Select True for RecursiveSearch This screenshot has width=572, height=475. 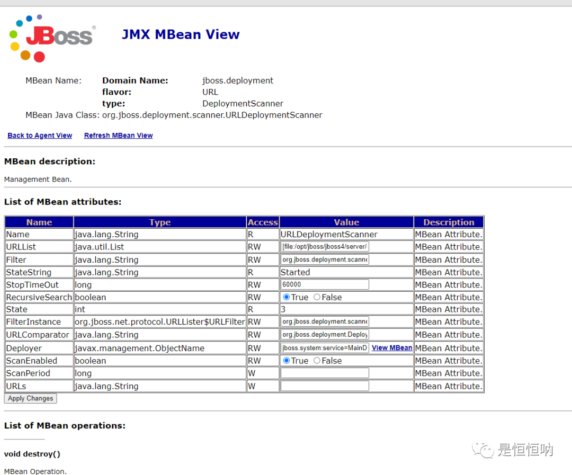pos(287,297)
